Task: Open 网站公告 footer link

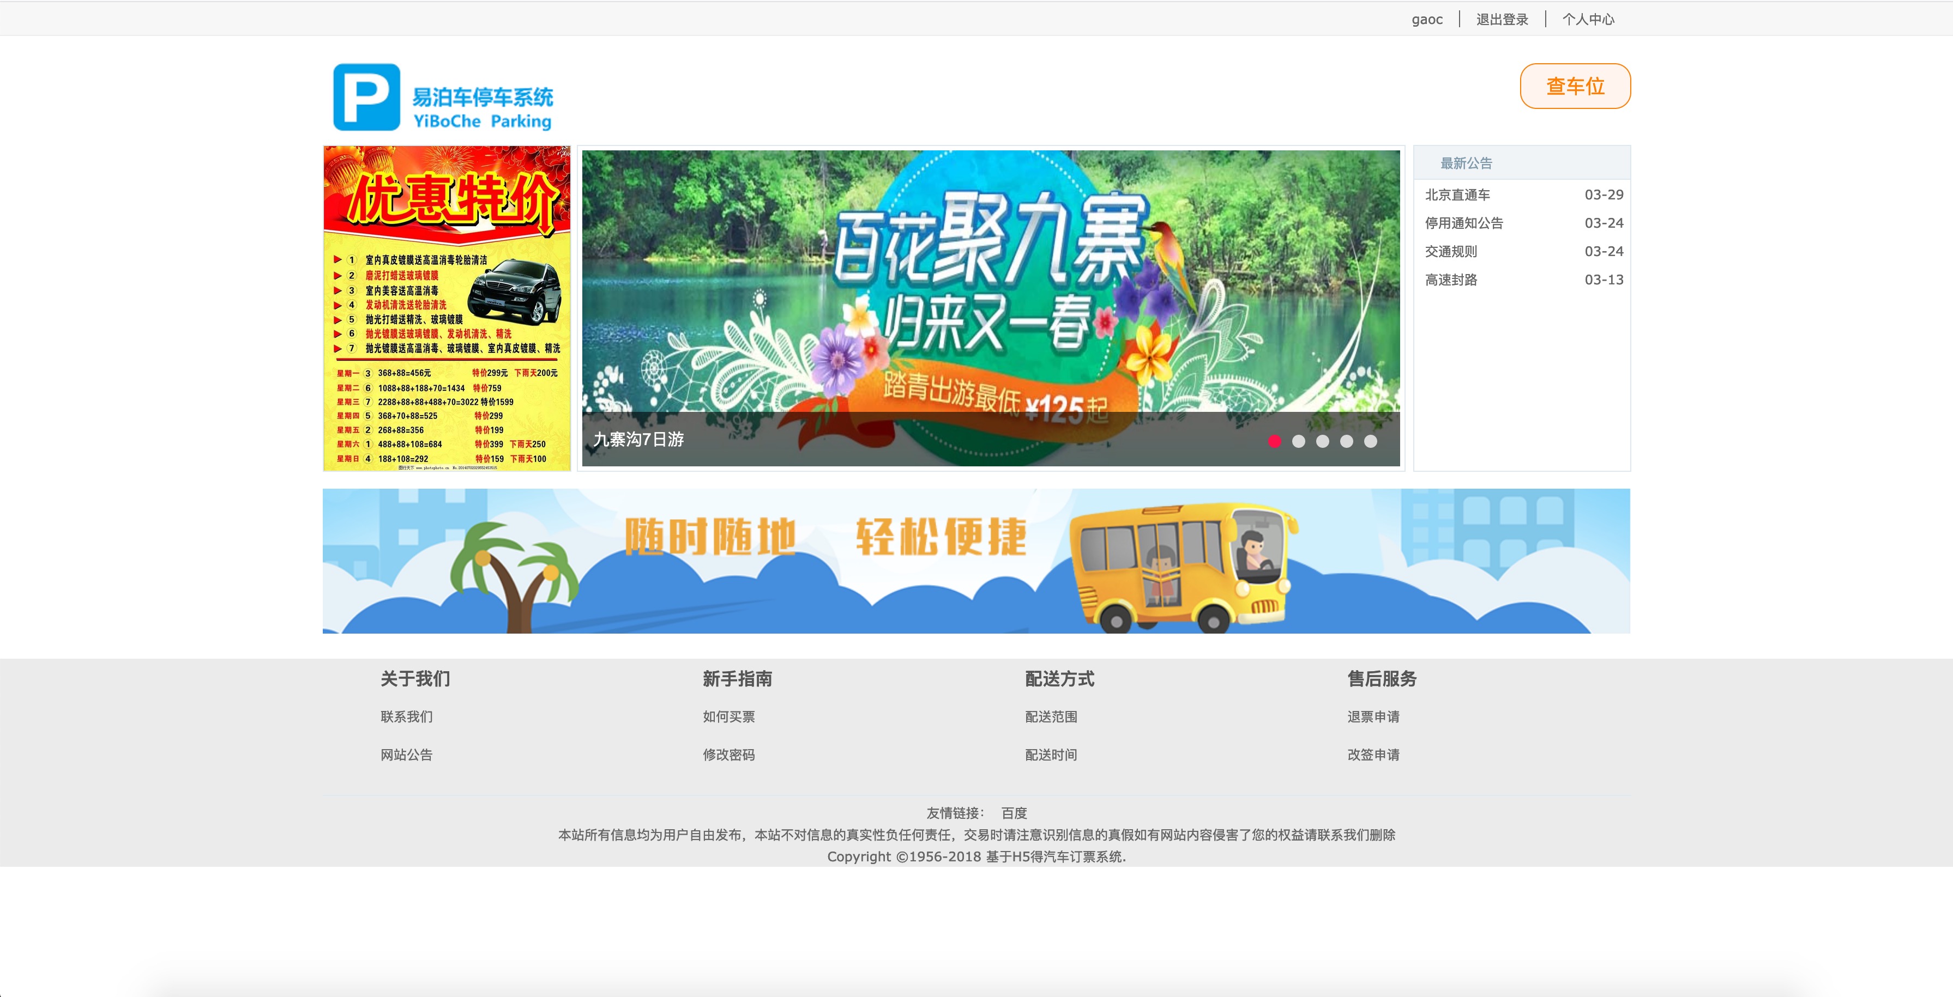Action: 406,755
